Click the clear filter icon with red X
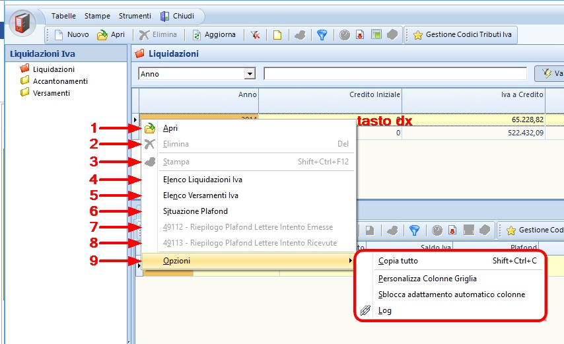The height and width of the screenshot is (344, 564). coord(255,35)
